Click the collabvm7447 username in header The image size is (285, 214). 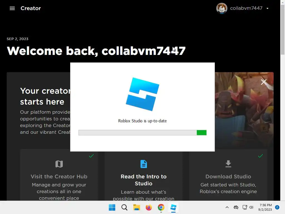[246, 8]
